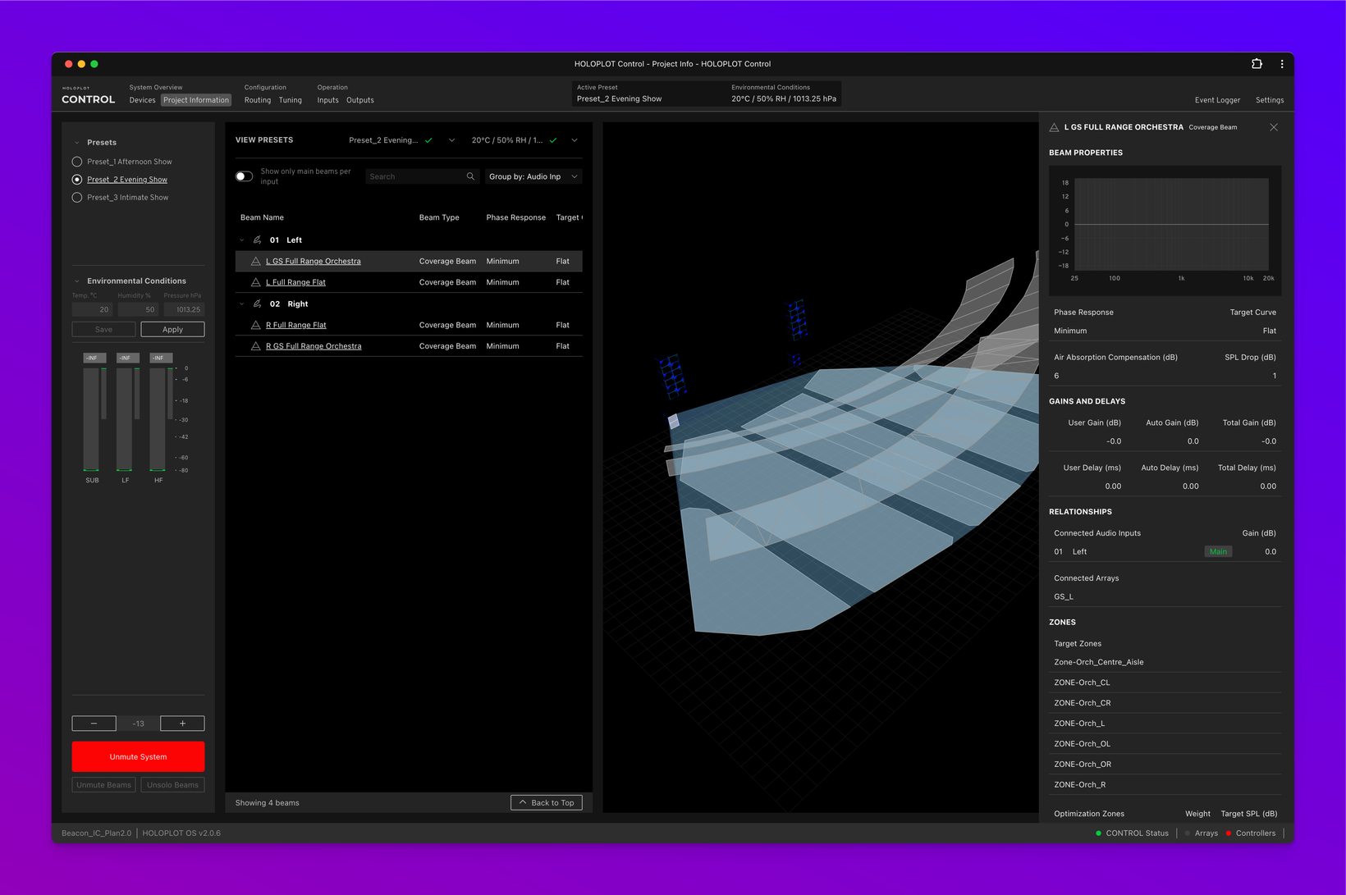This screenshot has width=1346, height=895.
Task: Click triangle icon of L Full Range Flat
Action: (256, 282)
